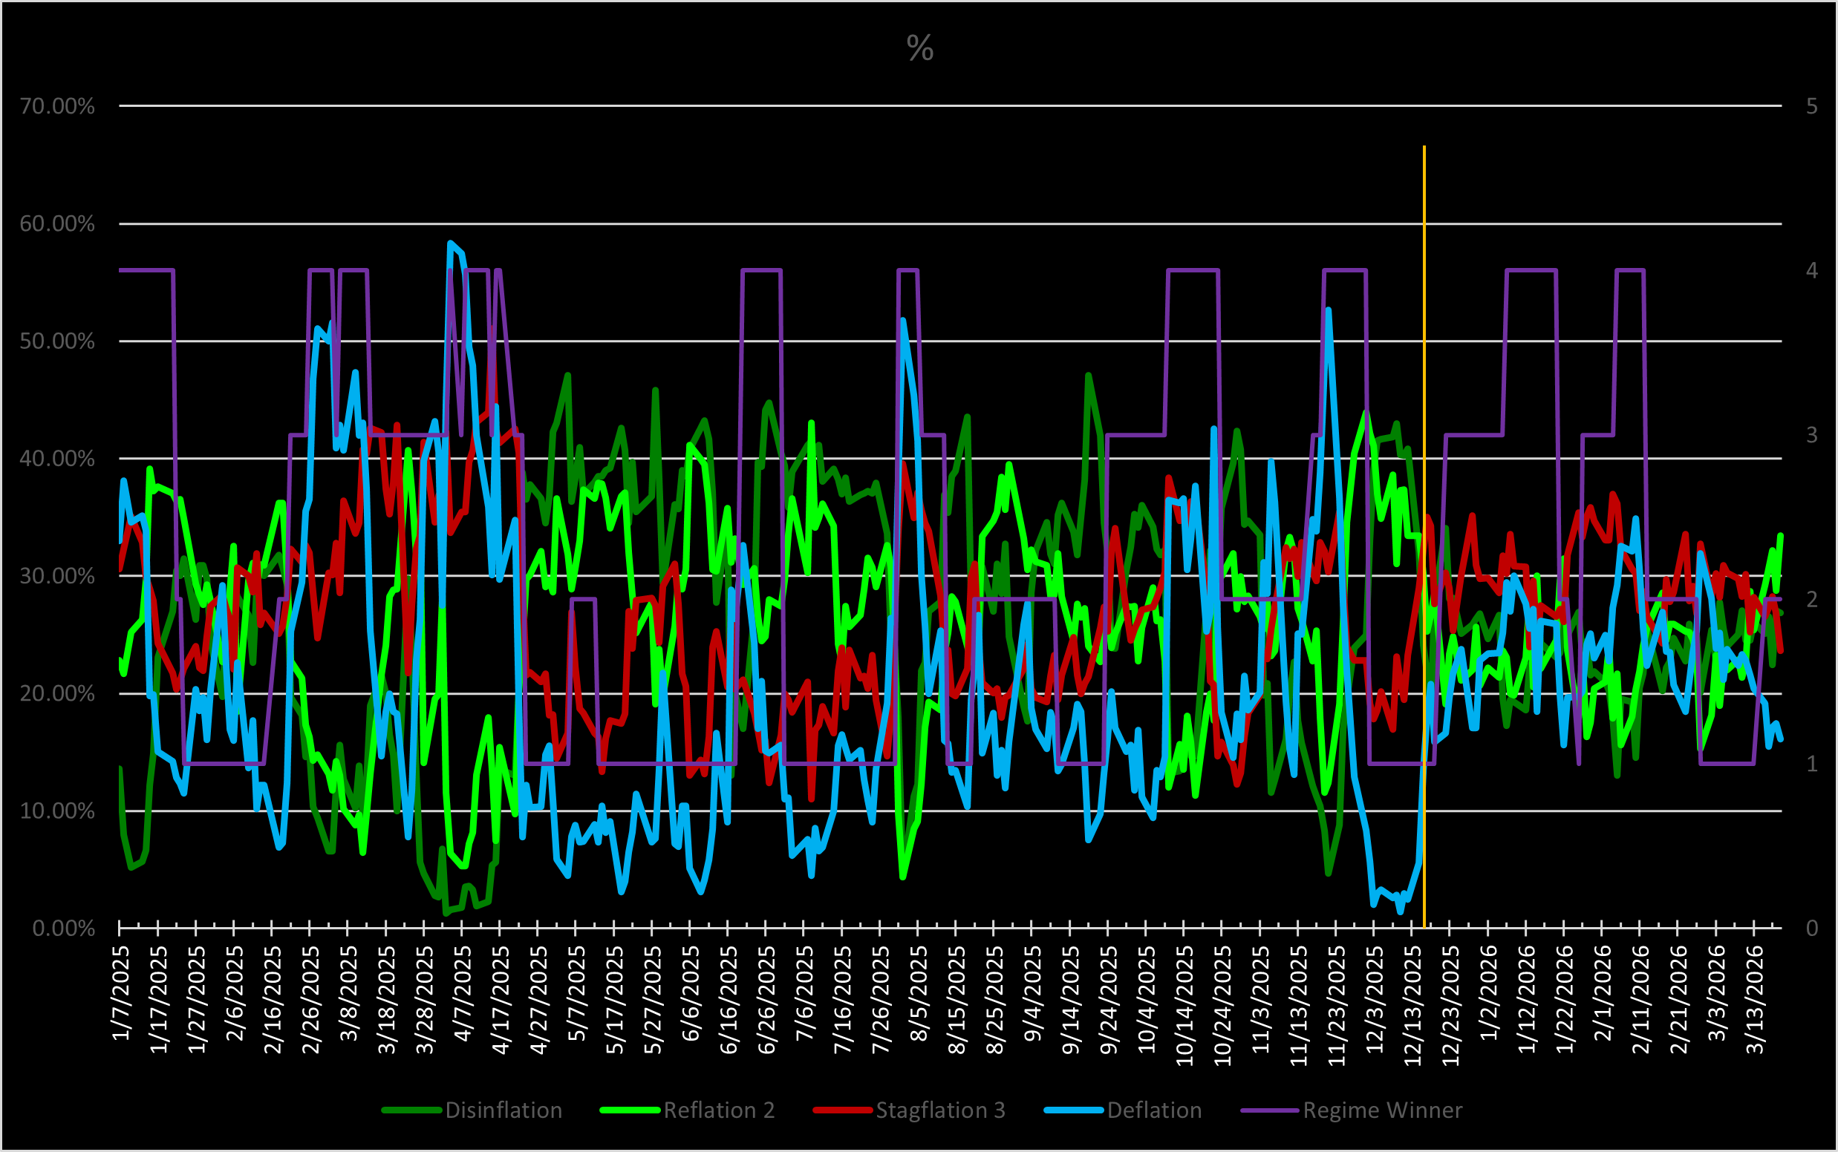Click the Disinflation legend entry
Screen dimensions: 1838x1152
503,1110
